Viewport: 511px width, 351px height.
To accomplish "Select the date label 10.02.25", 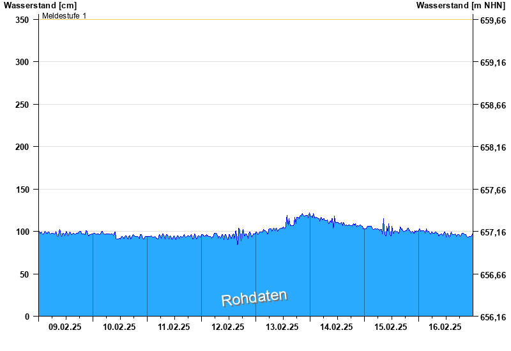I will (x=119, y=327).
